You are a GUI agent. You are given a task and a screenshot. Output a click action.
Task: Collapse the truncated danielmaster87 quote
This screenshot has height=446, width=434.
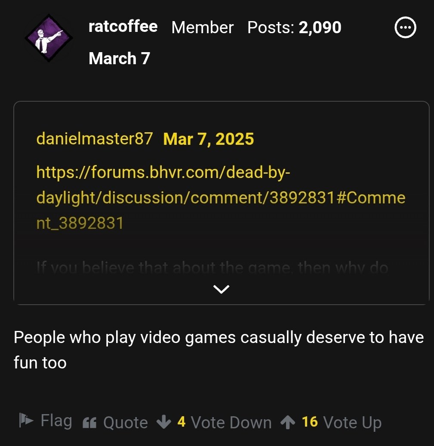(x=221, y=289)
